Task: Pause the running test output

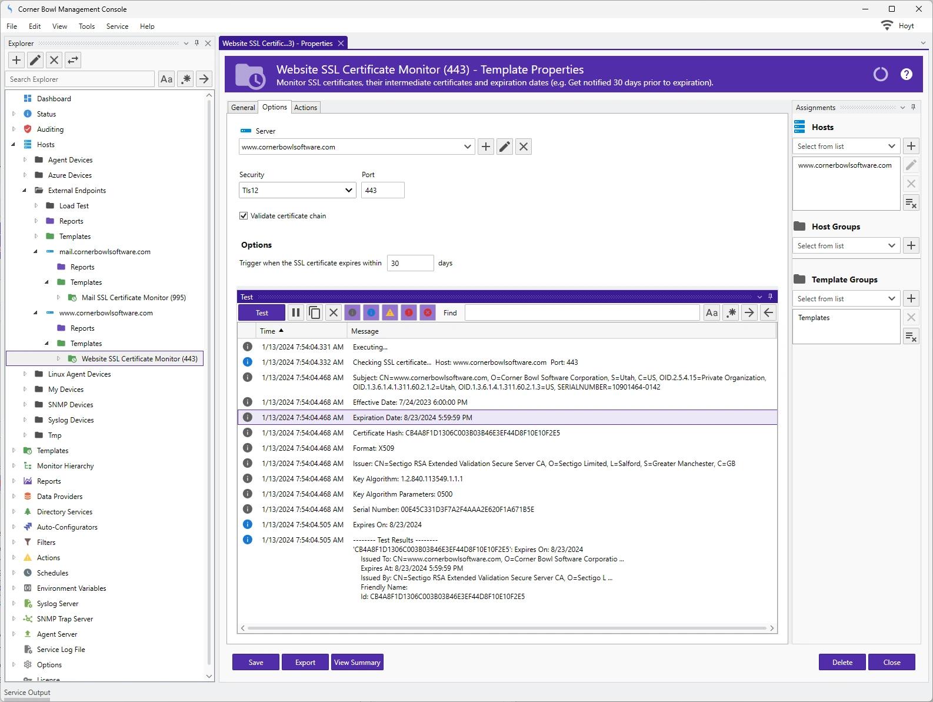Action: point(296,312)
